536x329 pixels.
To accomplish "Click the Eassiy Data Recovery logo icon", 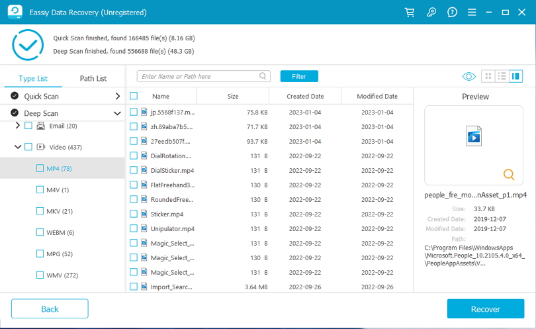I will click(15, 12).
